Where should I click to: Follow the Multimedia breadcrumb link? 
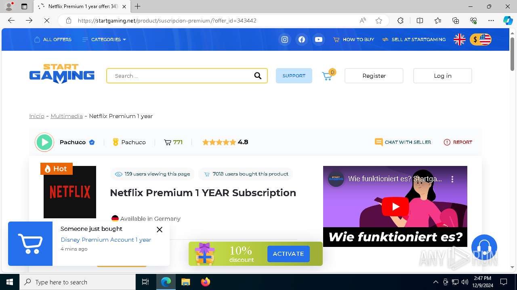pos(67,116)
